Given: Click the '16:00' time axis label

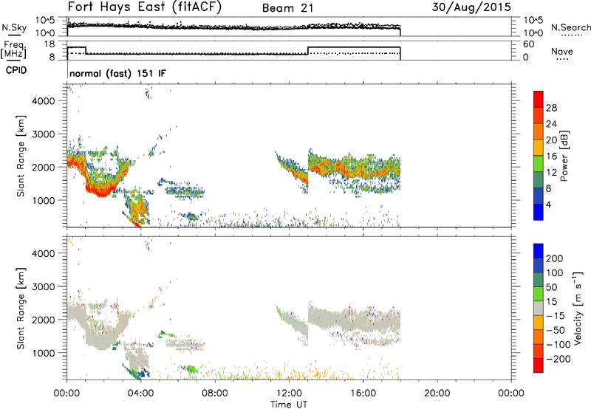Looking at the screenshot, I should [x=363, y=393].
